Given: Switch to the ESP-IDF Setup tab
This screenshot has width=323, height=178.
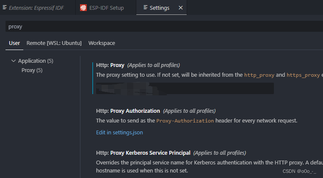Looking at the screenshot, I should [106, 8].
